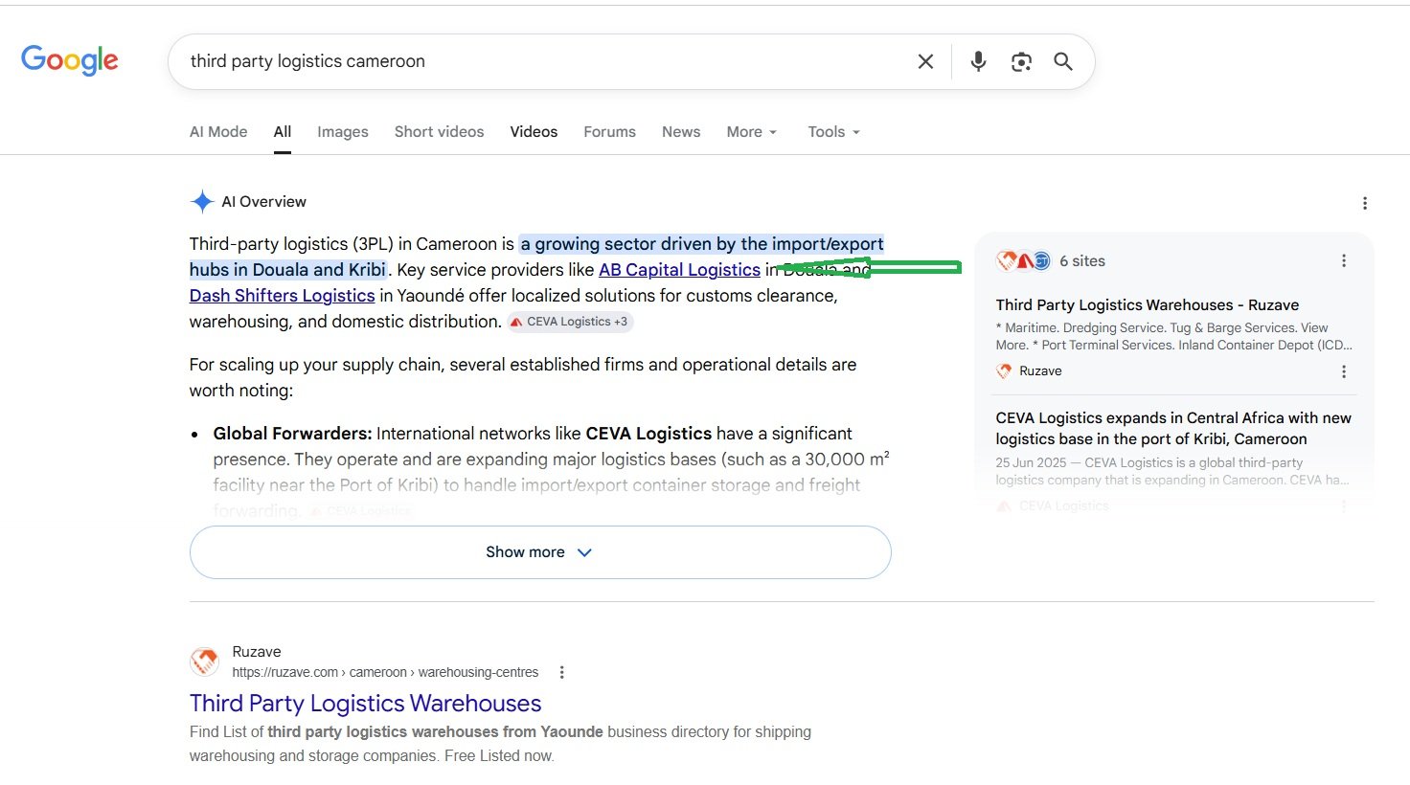Clear the search query with the X icon
This screenshot has width=1410, height=785.
coord(925,61)
